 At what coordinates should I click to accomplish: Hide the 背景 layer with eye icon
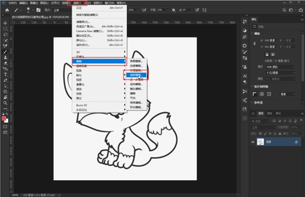[x=253, y=142]
